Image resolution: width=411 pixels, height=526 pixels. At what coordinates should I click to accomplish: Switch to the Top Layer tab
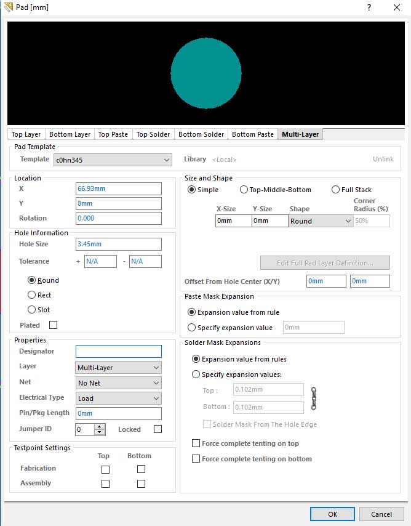coord(26,134)
